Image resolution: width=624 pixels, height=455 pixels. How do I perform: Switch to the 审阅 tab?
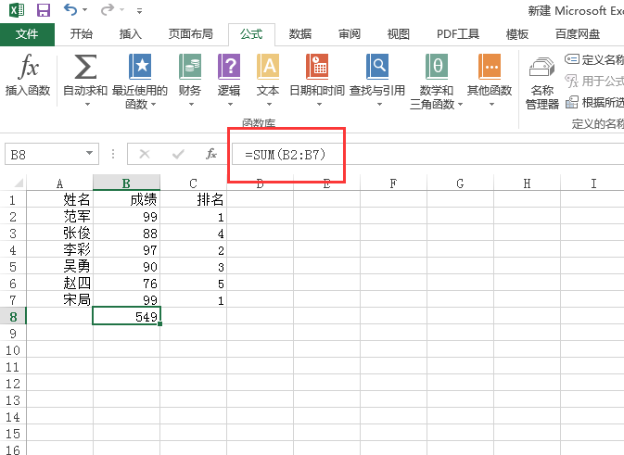[x=349, y=34]
